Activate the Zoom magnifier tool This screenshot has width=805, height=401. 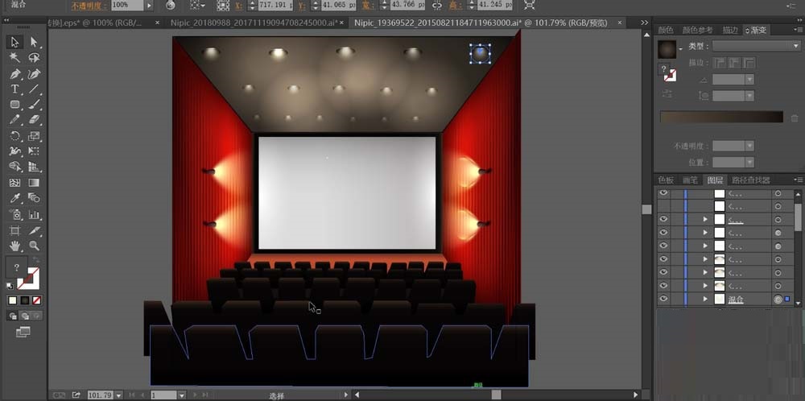coord(34,246)
